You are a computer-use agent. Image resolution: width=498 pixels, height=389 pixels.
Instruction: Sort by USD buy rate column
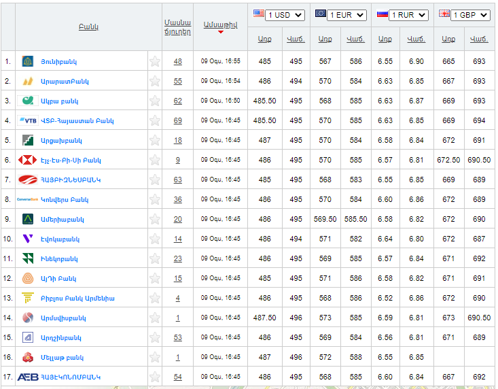coord(264,39)
